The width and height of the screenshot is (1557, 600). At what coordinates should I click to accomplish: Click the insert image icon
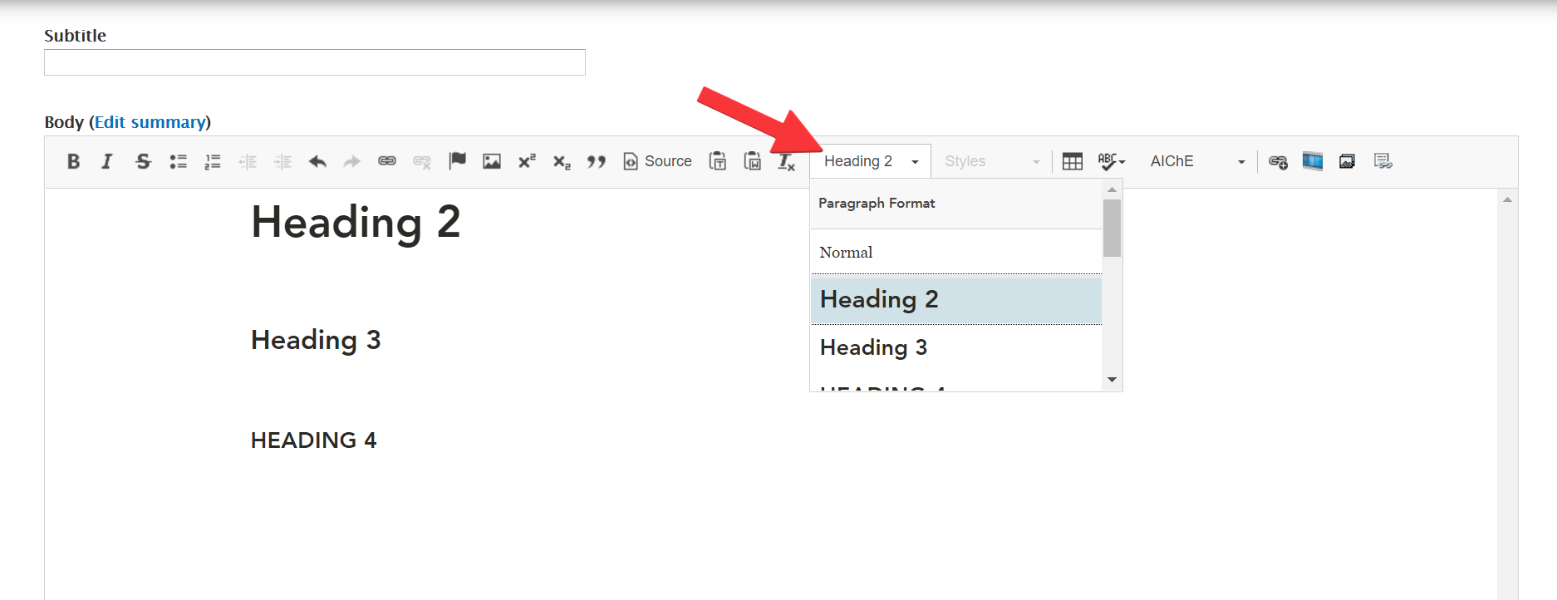[x=492, y=161]
